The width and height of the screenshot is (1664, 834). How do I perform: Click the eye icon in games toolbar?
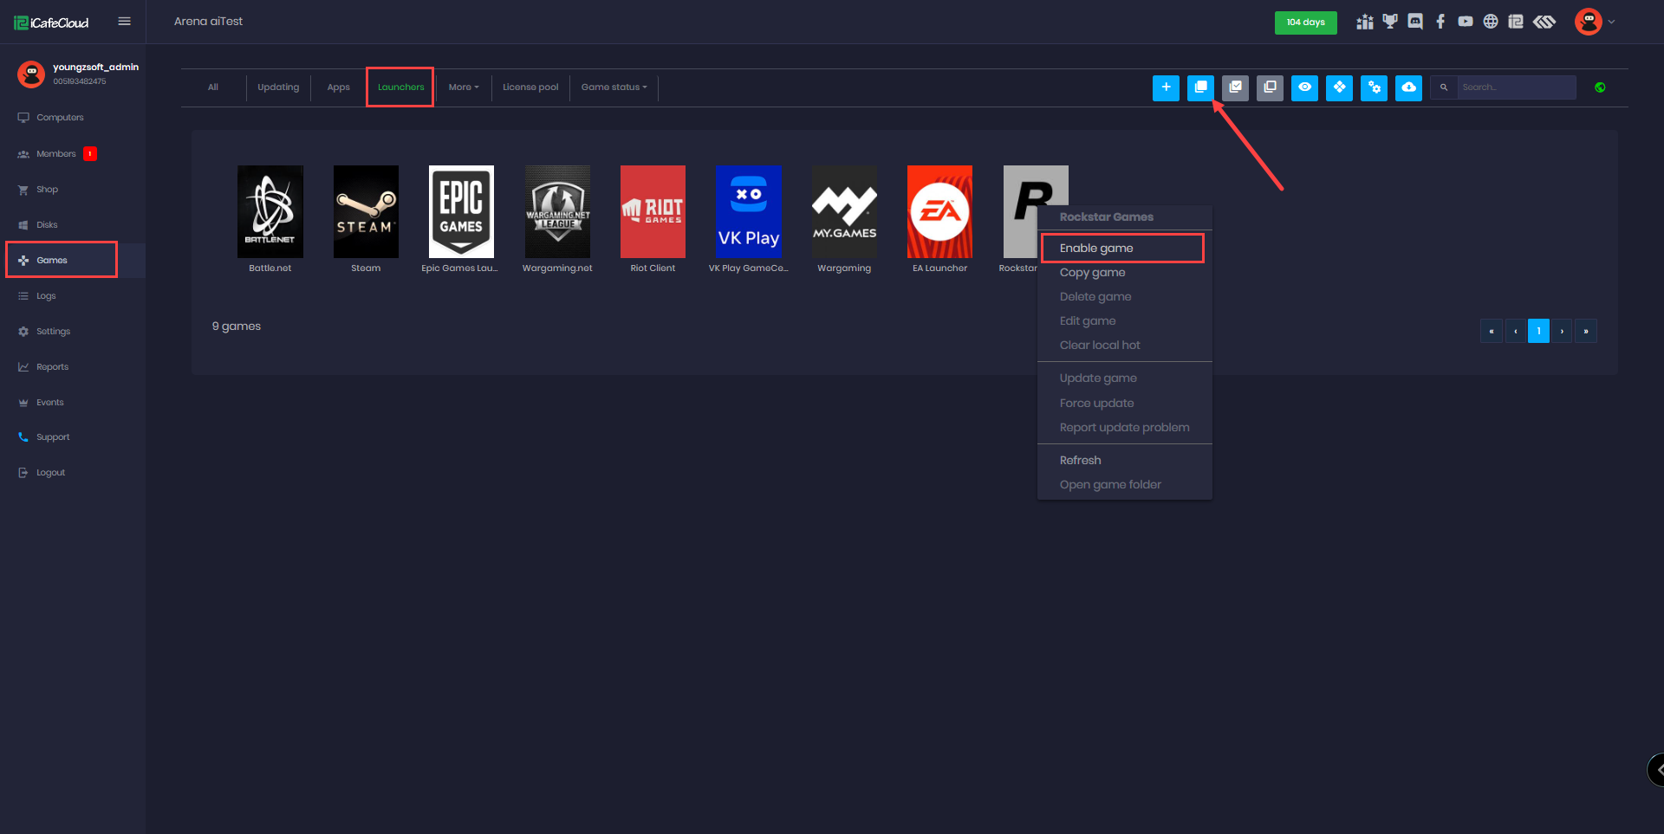tap(1304, 87)
